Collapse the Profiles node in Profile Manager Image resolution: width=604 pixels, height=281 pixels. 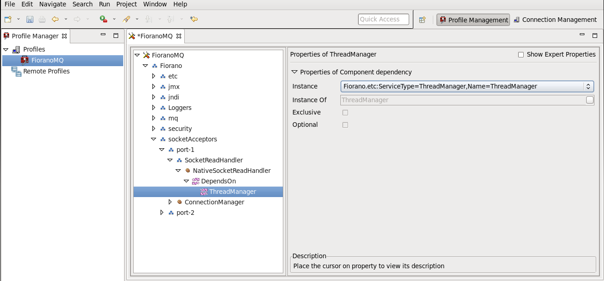[6, 49]
